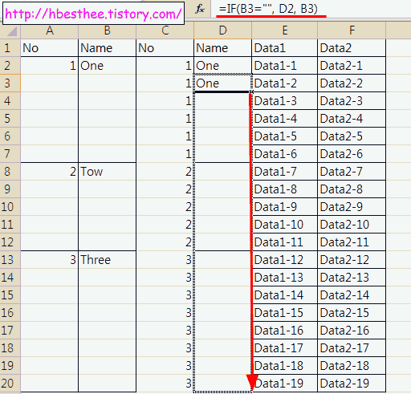Click cell 'Data1-6'
Image resolution: width=411 pixels, height=394 pixels.
pyautogui.click(x=285, y=154)
